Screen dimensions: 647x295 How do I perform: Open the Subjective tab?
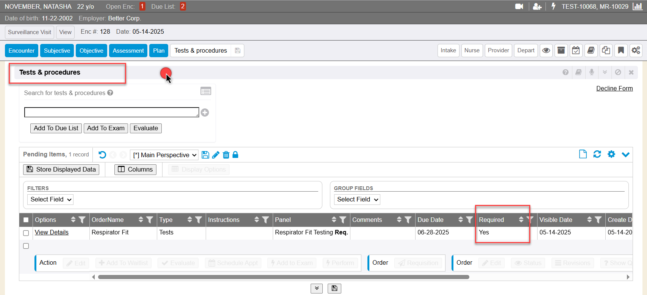click(57, 50)
